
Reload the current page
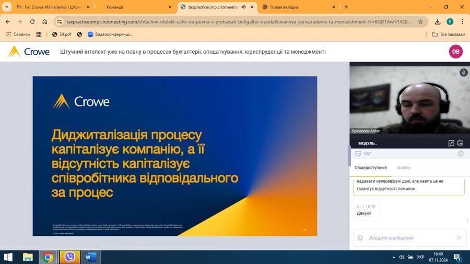[x=32, y=21]
